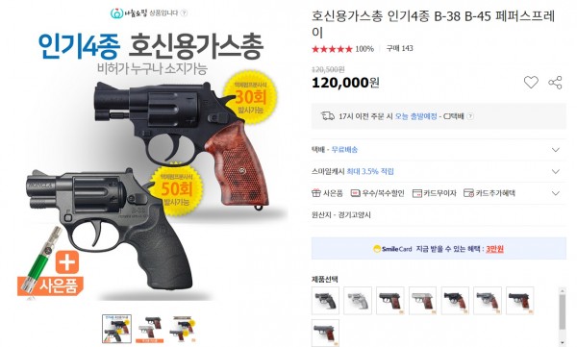Choose the first black revolver product option

click(325, 301)
